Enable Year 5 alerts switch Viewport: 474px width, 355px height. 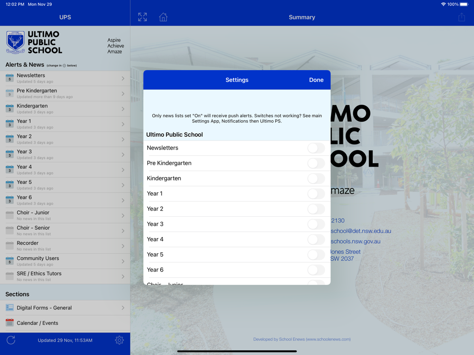tap(316, 255)
